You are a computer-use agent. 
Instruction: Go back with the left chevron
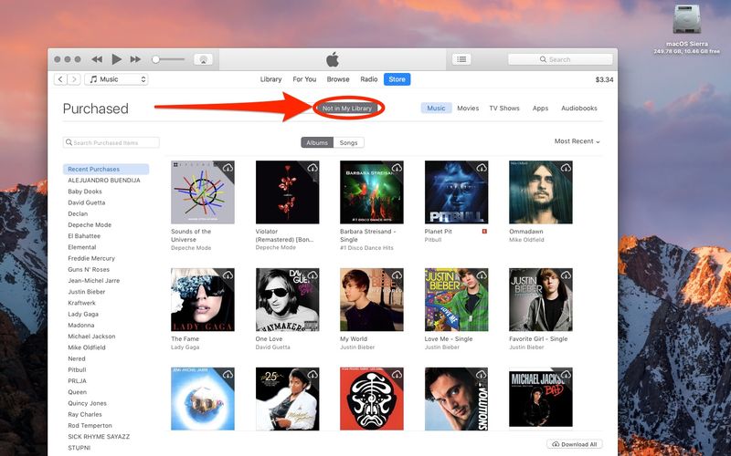[x=60, y=79]
